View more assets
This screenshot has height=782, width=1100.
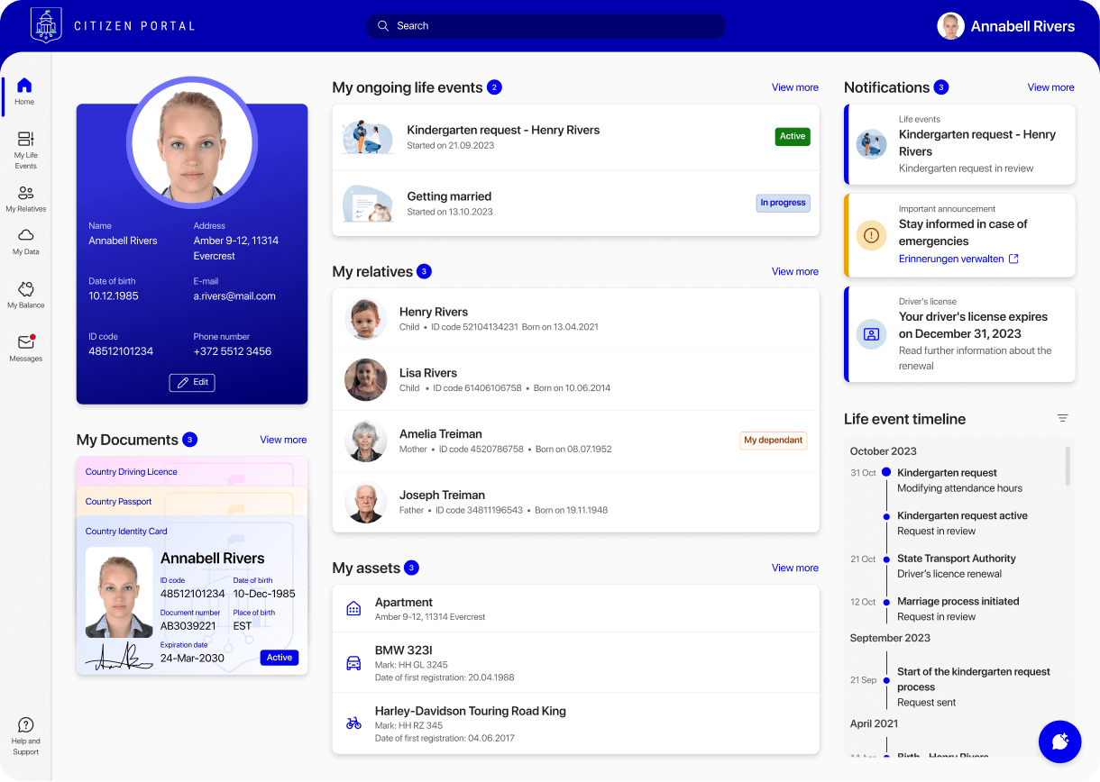[795, 568]
